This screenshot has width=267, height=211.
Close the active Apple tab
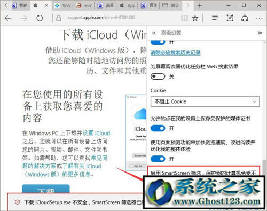(46, 6)
